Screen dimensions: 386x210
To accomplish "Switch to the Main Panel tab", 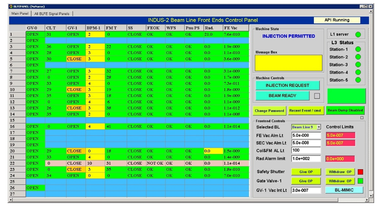I will pos(20,13).
